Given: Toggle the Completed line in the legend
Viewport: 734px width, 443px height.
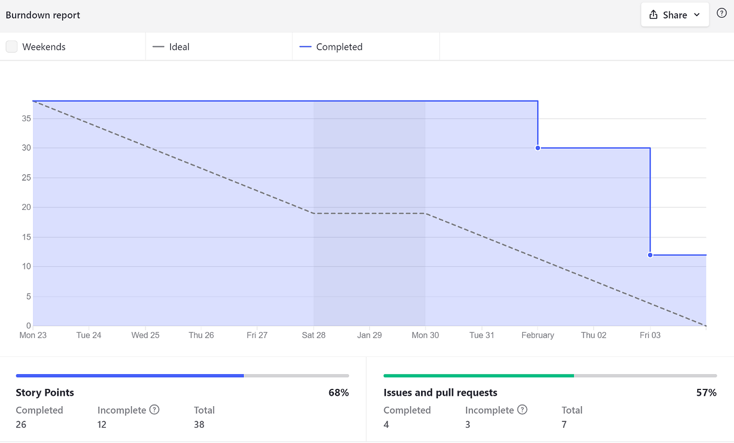Looking at the screenshot, I should (331, 47).
